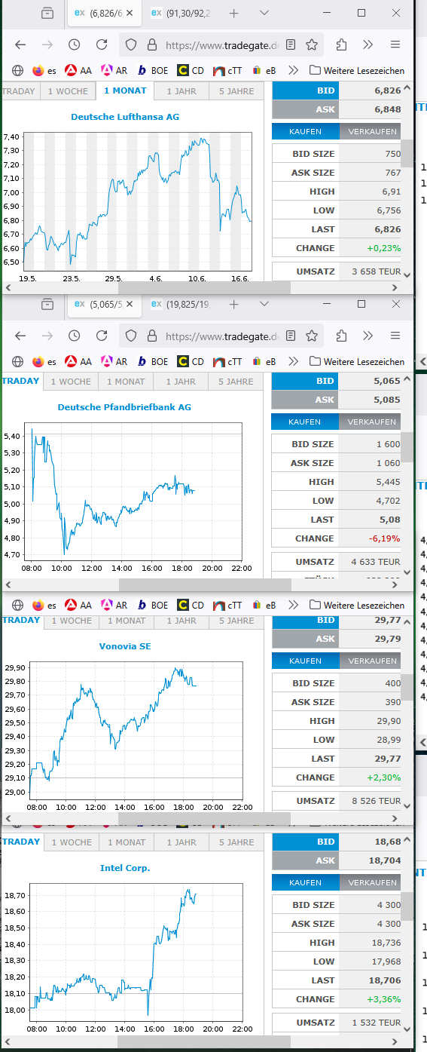Open the CD bookmark in the Vonovia window
Screen dimensions: 427x1052
(x=191, y=605)
